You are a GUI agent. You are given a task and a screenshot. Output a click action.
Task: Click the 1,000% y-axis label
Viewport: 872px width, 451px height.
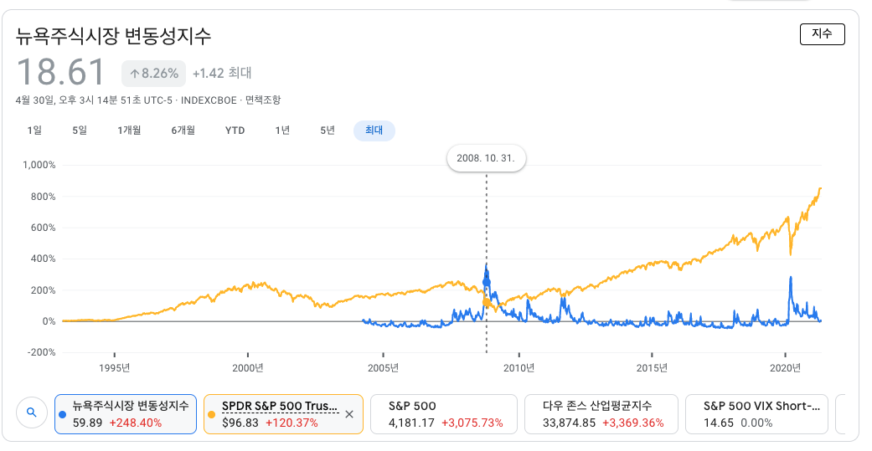tap(39, 165)
